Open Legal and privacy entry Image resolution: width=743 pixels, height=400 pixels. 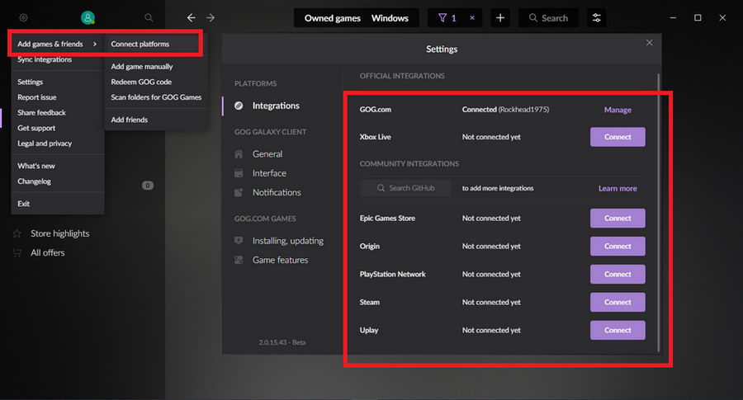[x=45, y=144]
